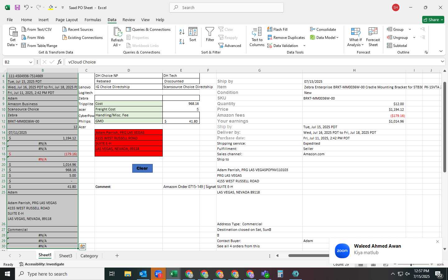
Task: Click the Share button
Action: click(x=433, y=20)
